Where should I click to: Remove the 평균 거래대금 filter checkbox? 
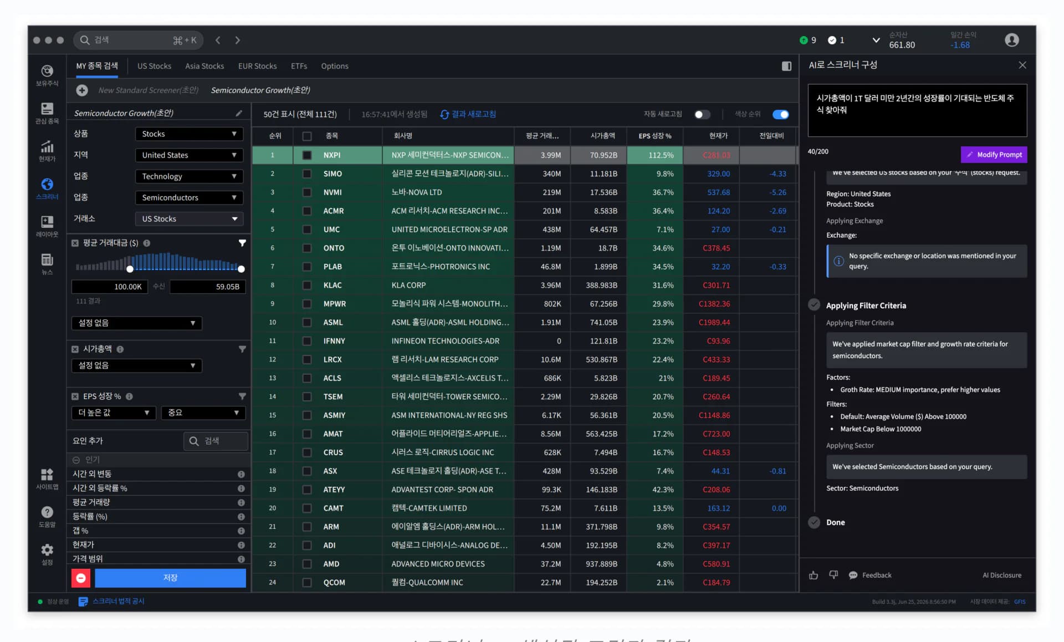click(75, 243)
